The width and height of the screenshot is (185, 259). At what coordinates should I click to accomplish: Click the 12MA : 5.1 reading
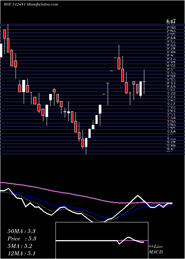(21, 253)
